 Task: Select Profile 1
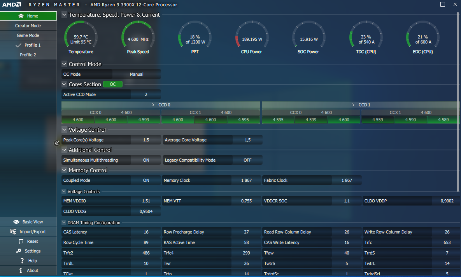[28, 45]
